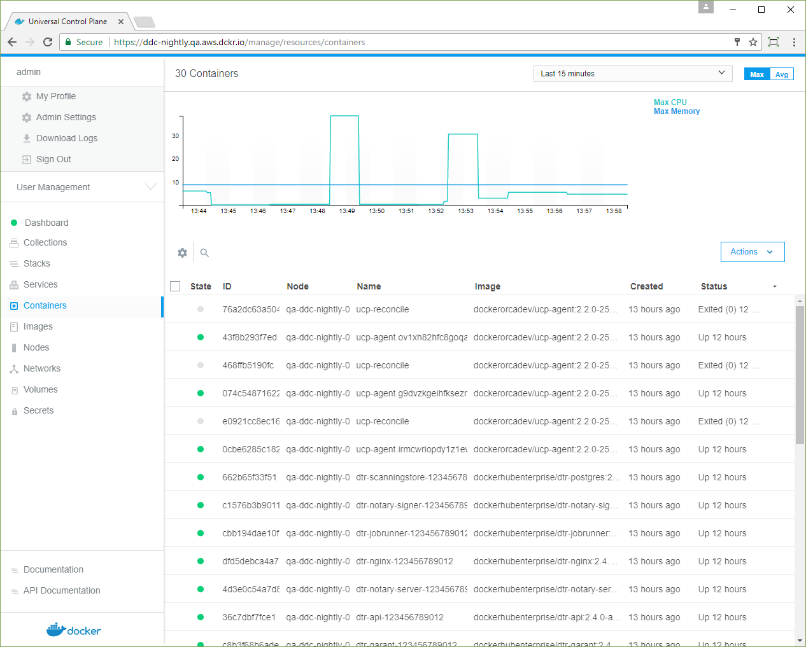Click the Admin Settings gear icon
Image resolution: width=806 pixels, height=647 pixels.
click(27, 117)
